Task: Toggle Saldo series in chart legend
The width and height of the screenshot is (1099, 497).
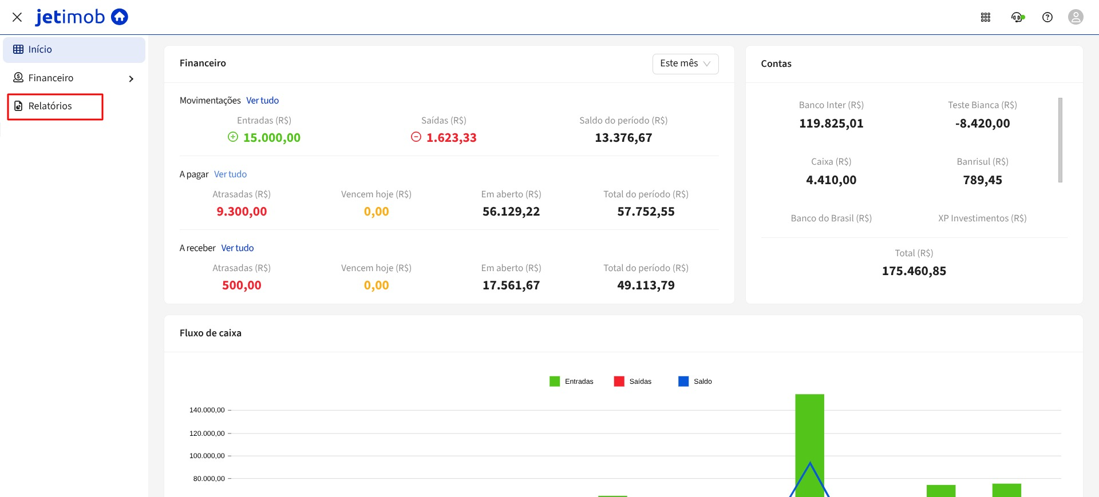Action: (x=695, y=381)
